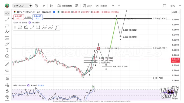Toggle lock all drawings
Viewport: 184px width, 103px height.
7,91
